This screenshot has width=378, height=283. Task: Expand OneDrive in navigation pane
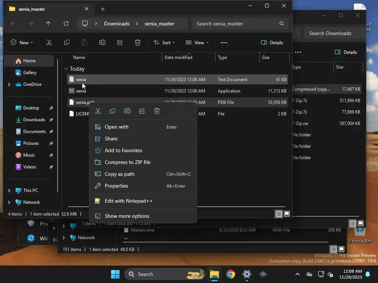coord(9,84)
